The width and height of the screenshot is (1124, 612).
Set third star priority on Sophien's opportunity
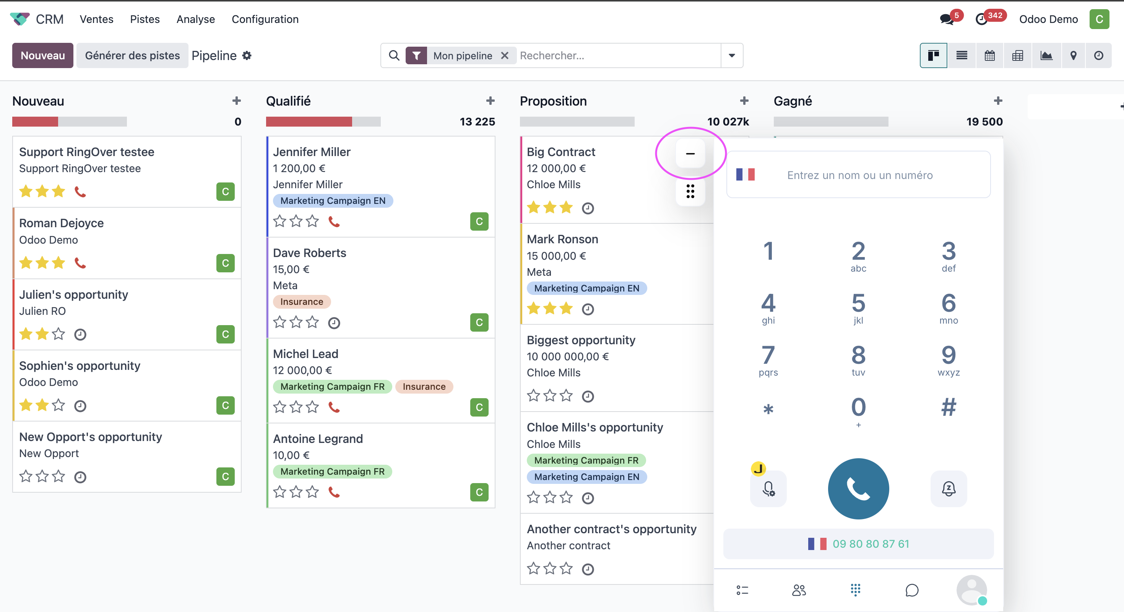(58, 405)
